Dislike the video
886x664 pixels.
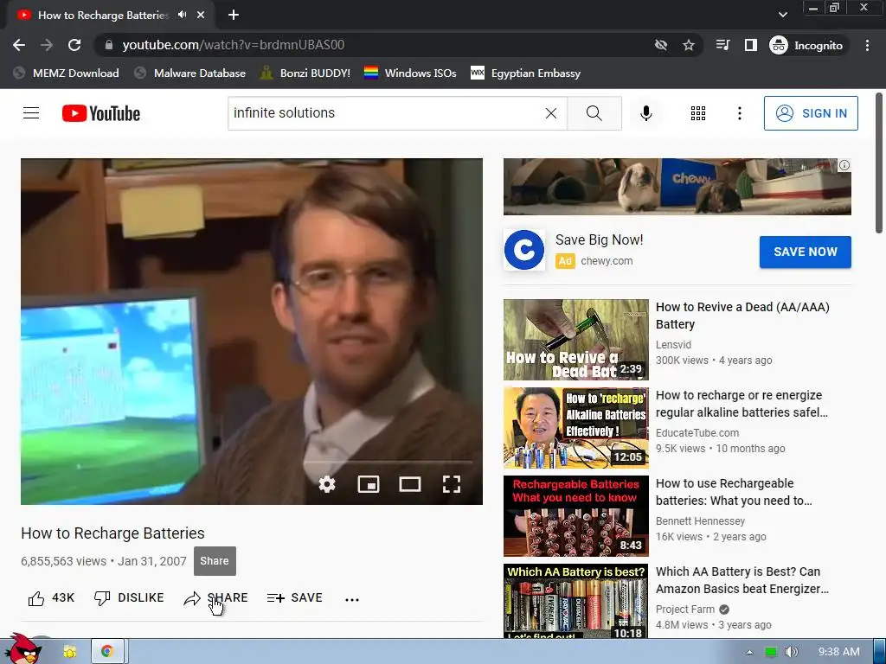tap(128, 598)
